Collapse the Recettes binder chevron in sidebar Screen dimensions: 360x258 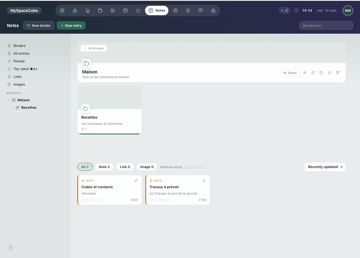(12, 108)
